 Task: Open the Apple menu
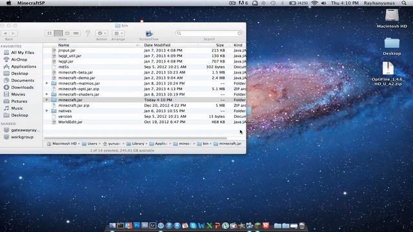(x=8, y=3)
